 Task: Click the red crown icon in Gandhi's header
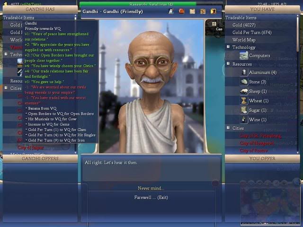pos(181,11)
